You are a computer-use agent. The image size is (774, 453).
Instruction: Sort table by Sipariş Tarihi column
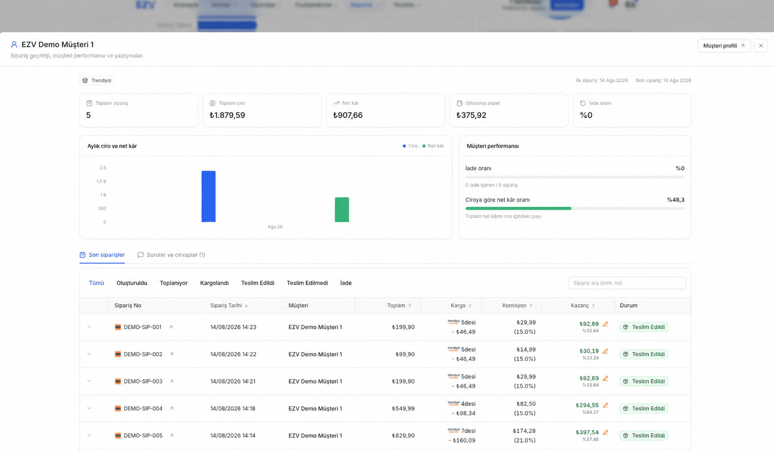pos(229,306)
